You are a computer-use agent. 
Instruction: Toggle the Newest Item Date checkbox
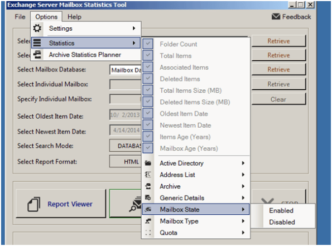[148, 125]
